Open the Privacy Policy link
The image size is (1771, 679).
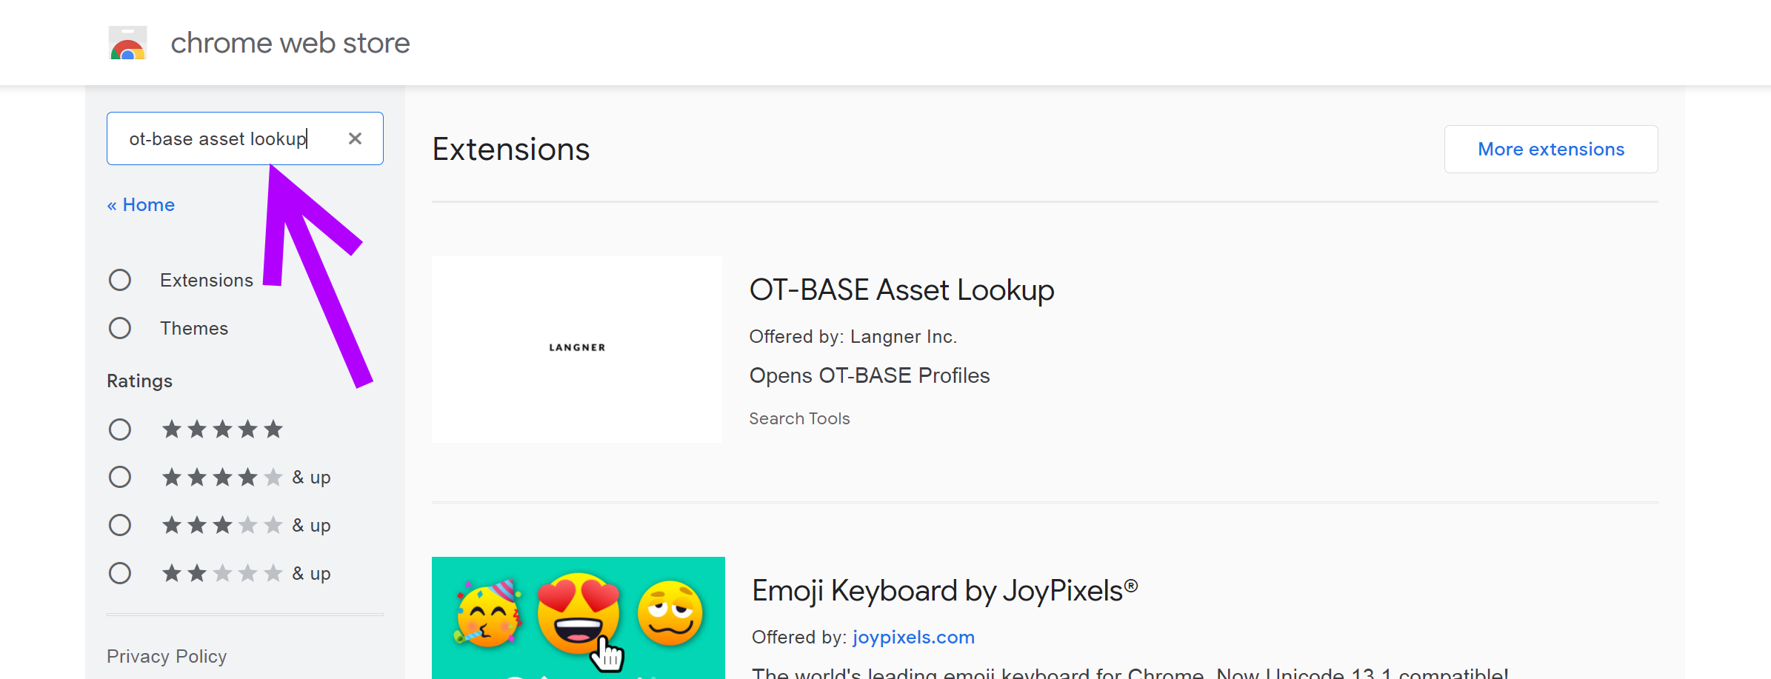167,656
